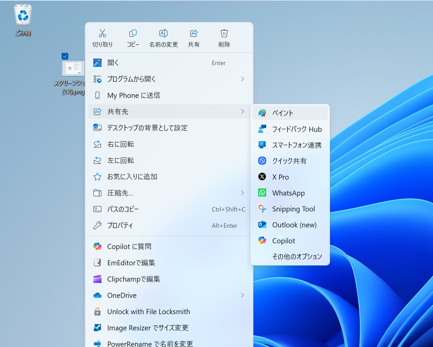Image resolution: width=433 pixels, height=347 pixels.
Task: Open the 圧縮先 submenu chevron
Action: pos(242,193)
